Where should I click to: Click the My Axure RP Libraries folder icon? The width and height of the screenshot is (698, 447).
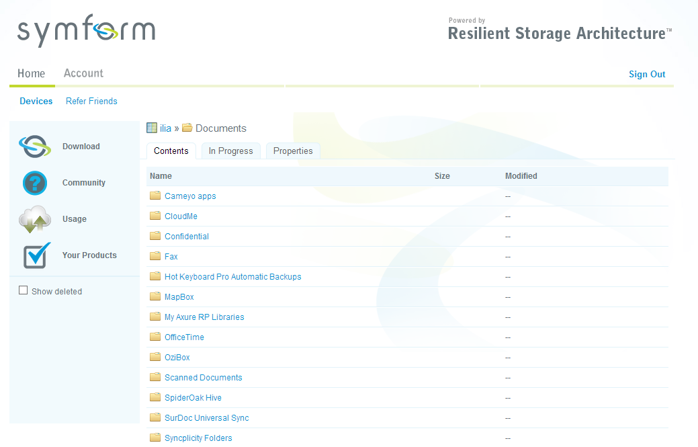pyautogui.click(x=155, y=317)
